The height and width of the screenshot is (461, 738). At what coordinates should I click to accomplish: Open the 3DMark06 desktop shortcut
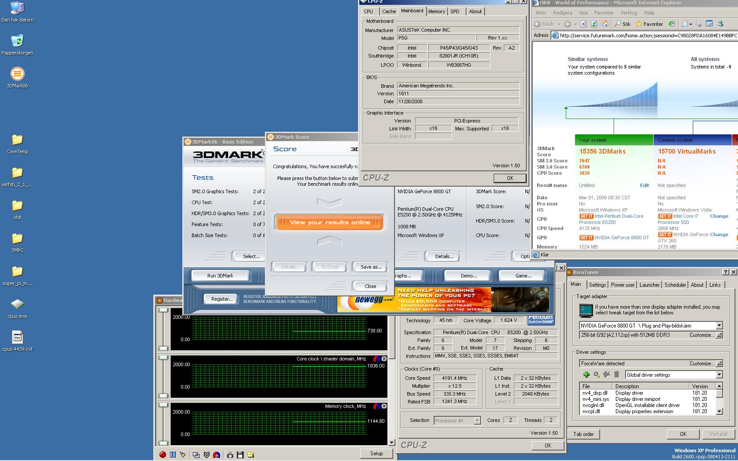[x=17, y=78]
